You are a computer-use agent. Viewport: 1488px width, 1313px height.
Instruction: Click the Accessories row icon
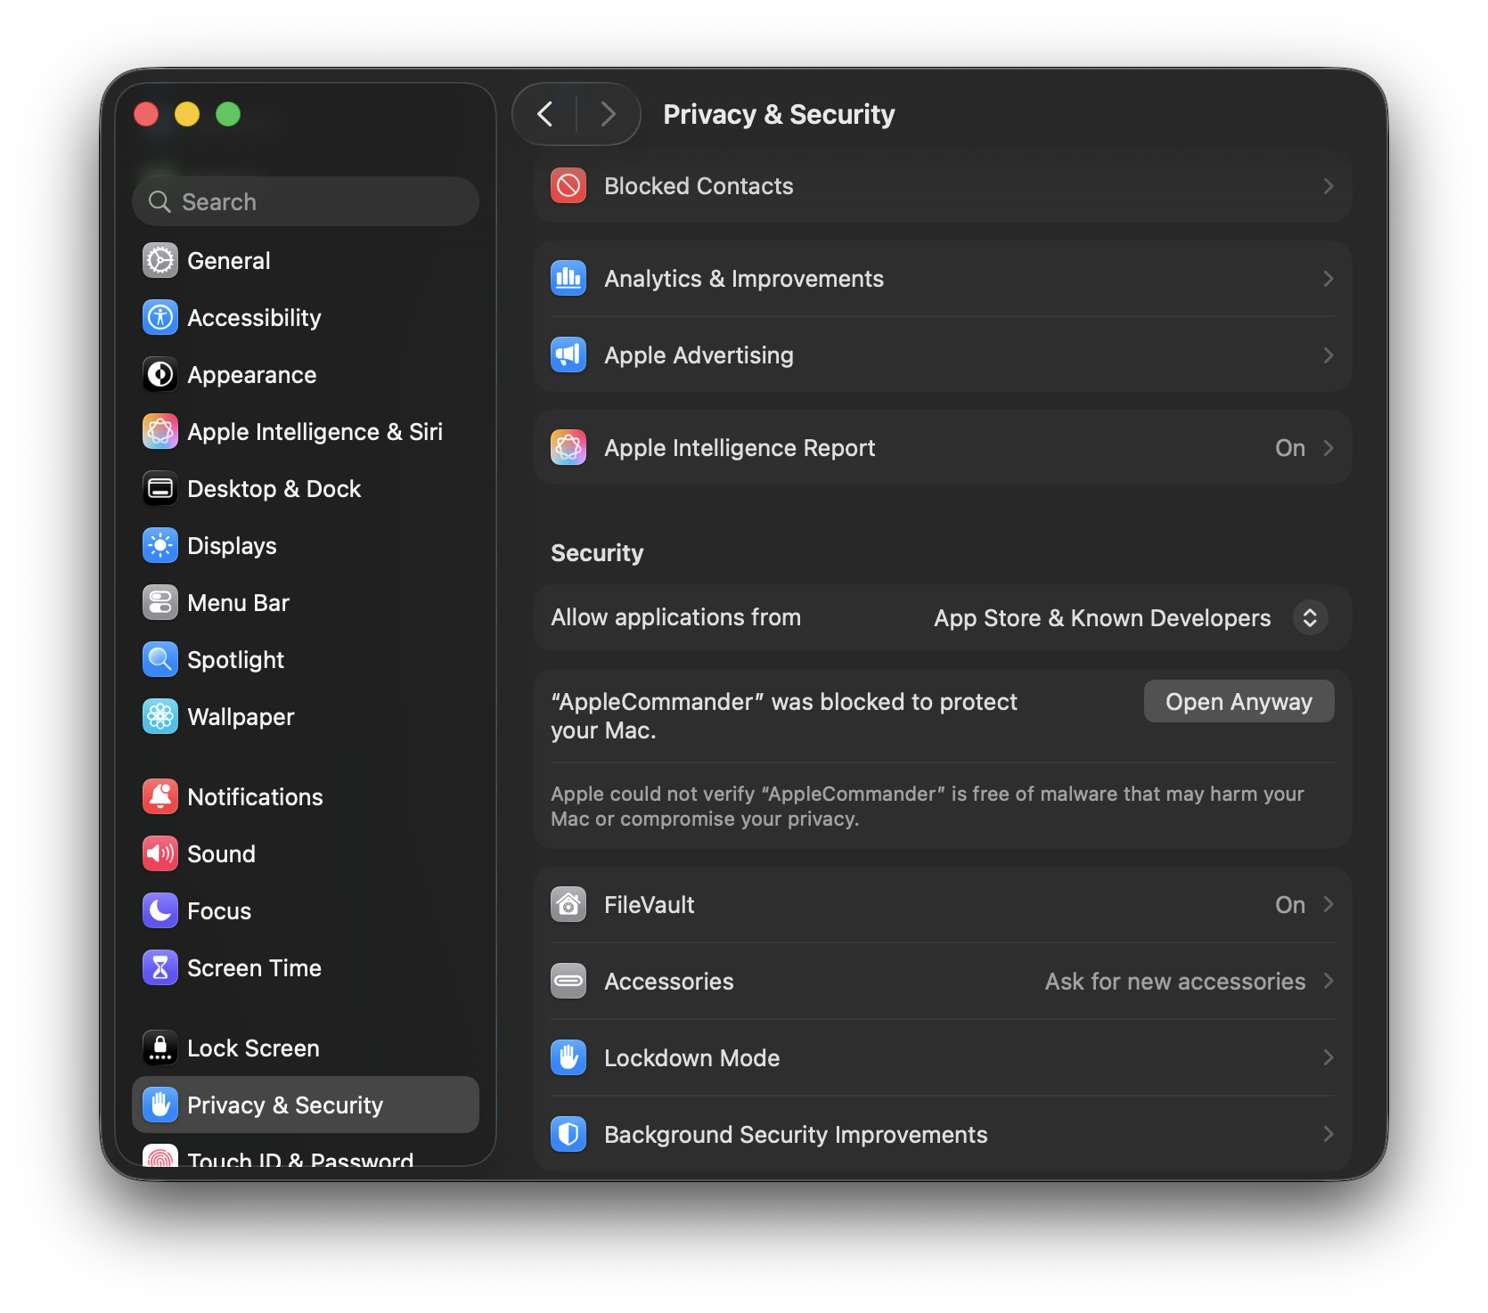(568, 982)
